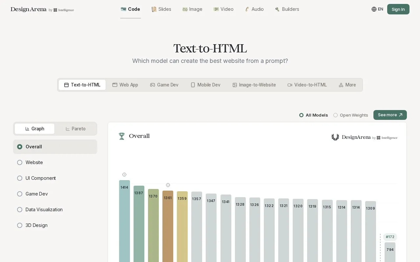
Task: Click the brown bar labeled 1361
Action: (168, 226)
